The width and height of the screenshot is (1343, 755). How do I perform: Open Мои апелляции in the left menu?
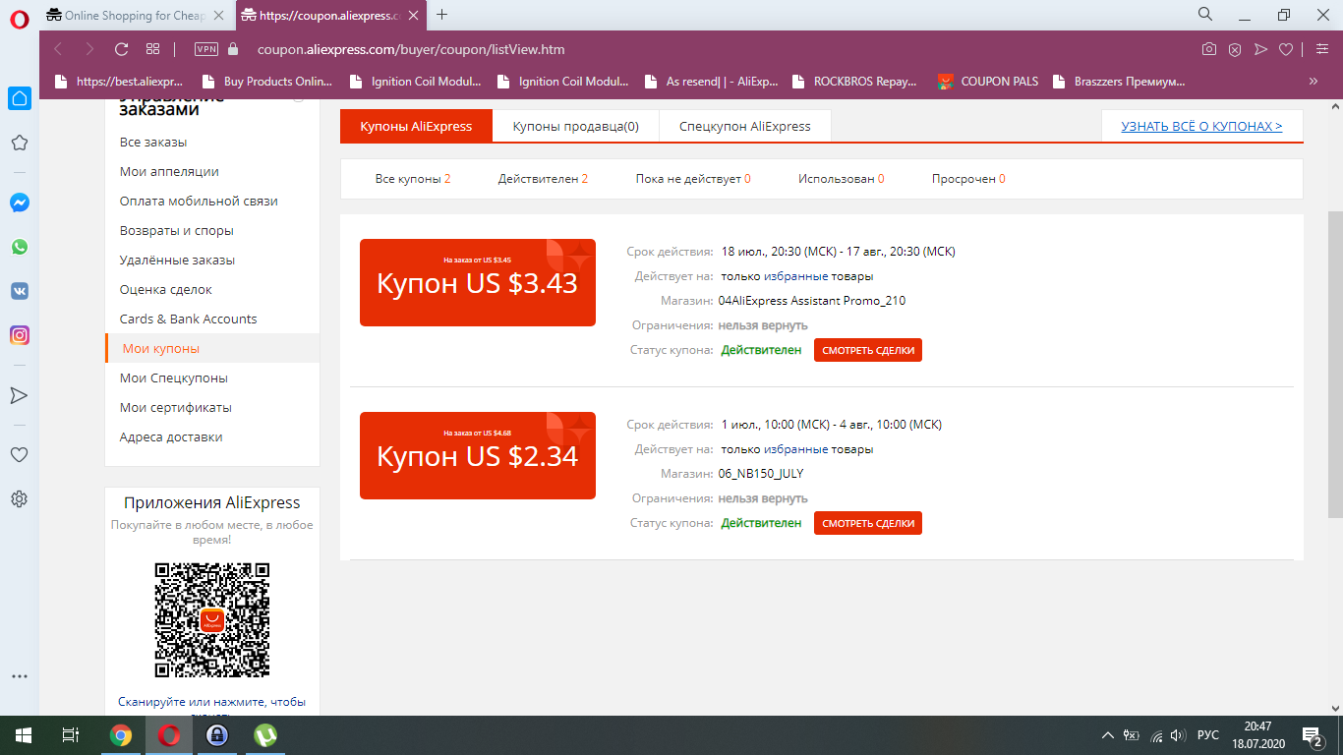[x=169, y=171]
